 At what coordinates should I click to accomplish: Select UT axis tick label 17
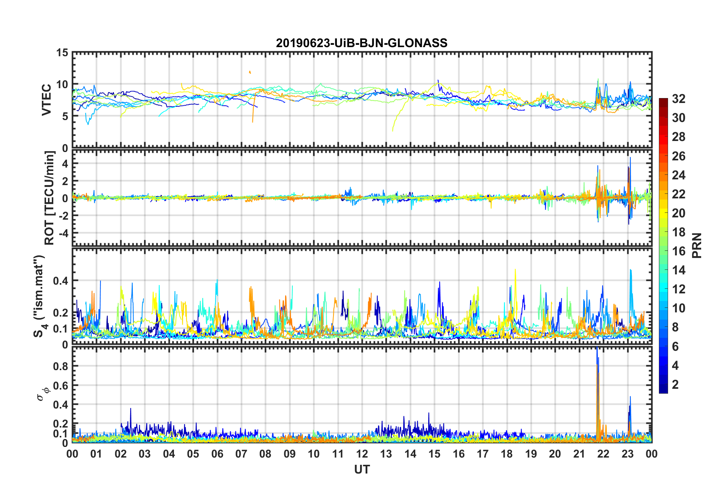(483, 454)
